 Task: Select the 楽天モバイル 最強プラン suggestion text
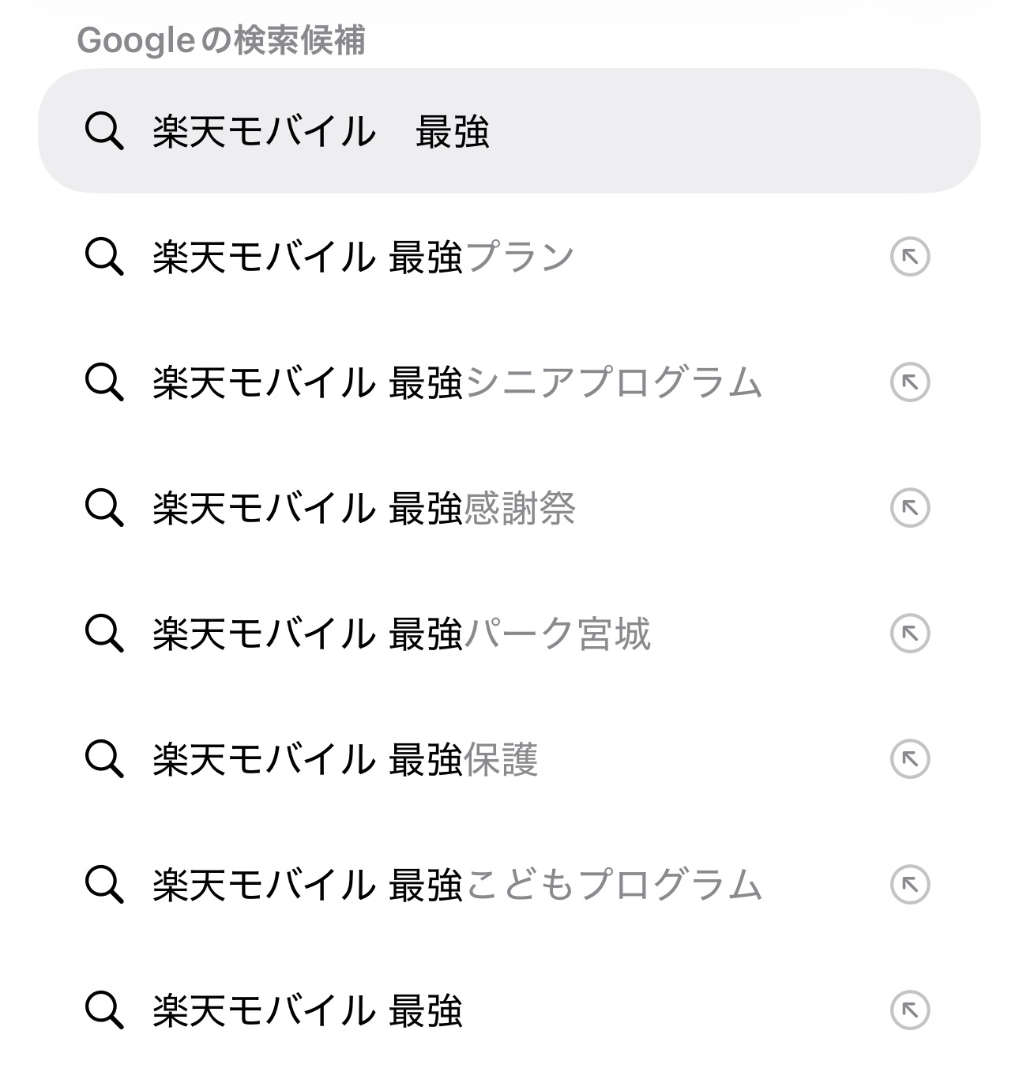363,258
